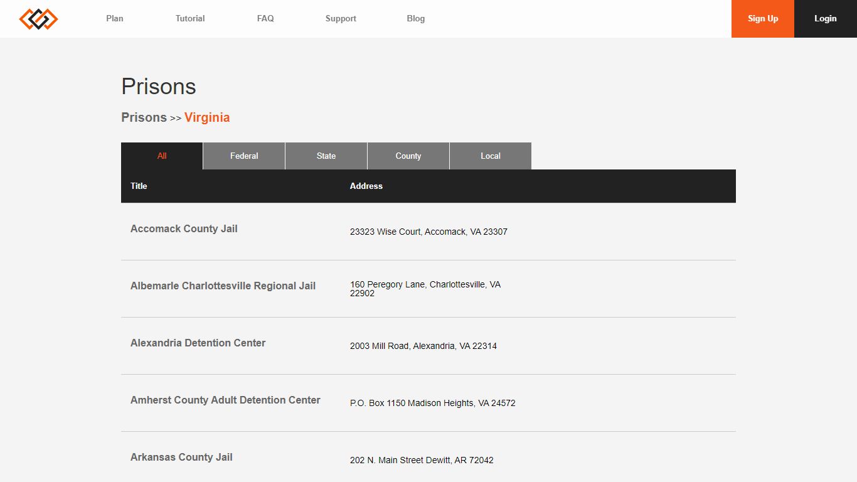Click address 23323 Wise Court, Accomack
The width and height of the screenshot is (857, 482).
[428, 232]
